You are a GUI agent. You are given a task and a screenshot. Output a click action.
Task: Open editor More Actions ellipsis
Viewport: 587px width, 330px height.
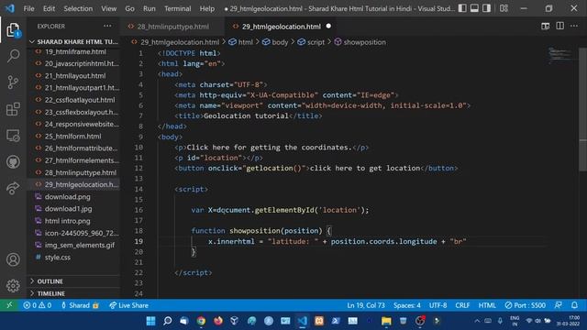coord(574,27)
